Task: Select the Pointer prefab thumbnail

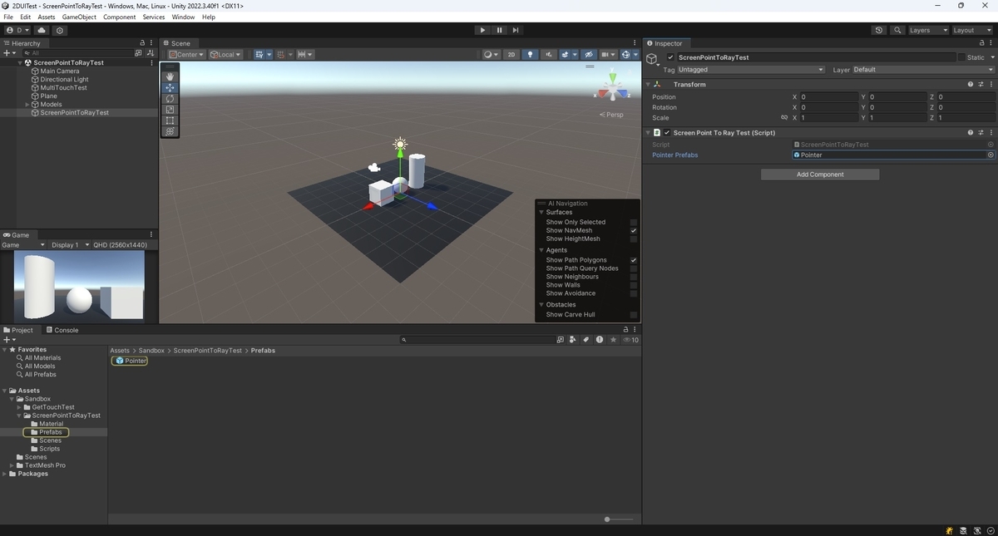Action: coord(129,360)
